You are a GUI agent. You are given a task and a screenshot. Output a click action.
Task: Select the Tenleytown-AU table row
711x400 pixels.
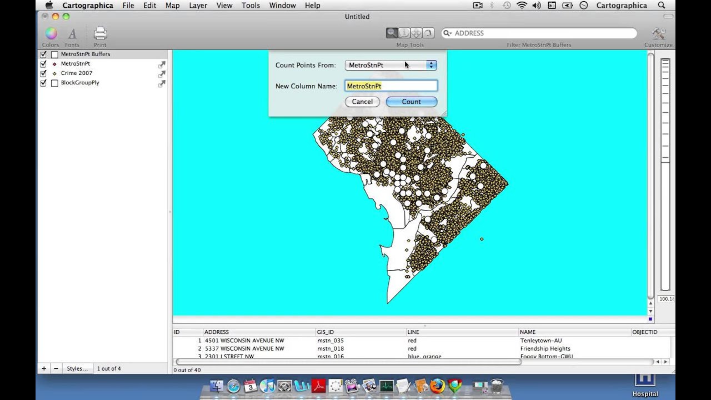point(421,341)
